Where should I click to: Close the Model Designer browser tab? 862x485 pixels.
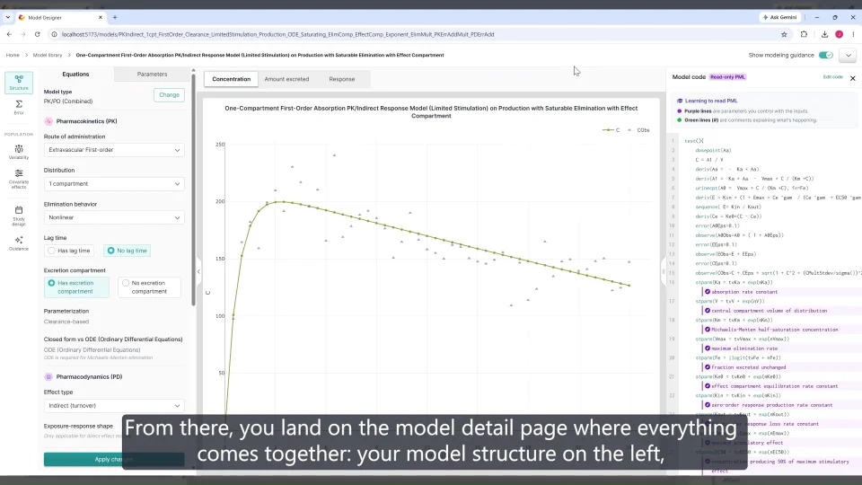100,17
